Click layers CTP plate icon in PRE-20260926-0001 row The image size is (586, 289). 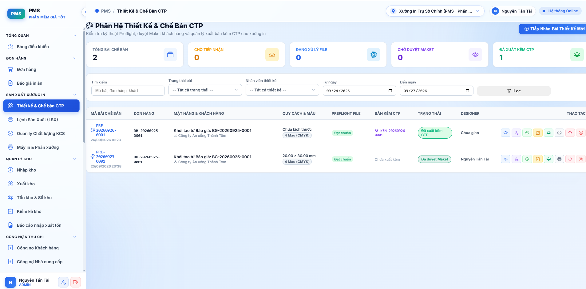point(548,133)
